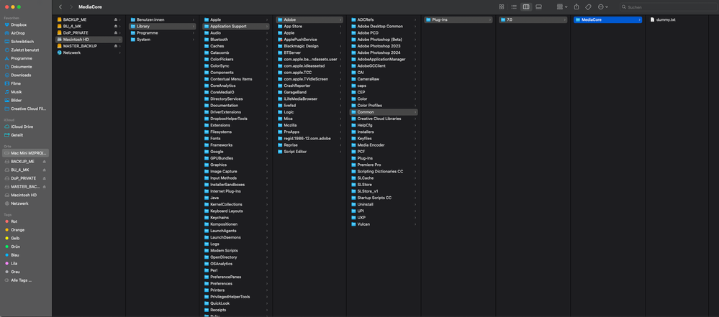Select Mac Mini M2PRO in sidebar locations
This screenshot has height=317, width=719.
point(26,153)
